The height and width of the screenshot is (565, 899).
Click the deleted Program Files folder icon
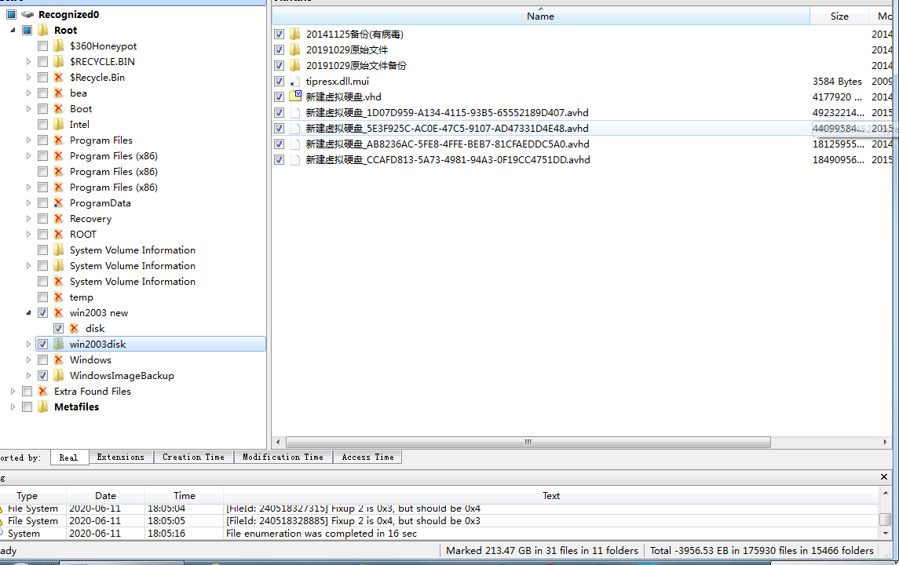[58, 140]
